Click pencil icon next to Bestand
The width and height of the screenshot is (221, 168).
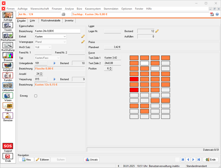pos(157,31)
